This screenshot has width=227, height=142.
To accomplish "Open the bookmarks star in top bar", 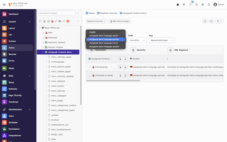I will 178,5.
